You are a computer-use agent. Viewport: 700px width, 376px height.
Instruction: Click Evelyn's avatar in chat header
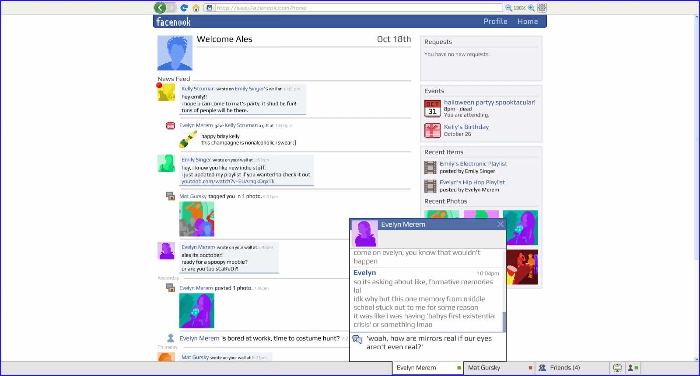pyautogui.click(x=365, y=233)
